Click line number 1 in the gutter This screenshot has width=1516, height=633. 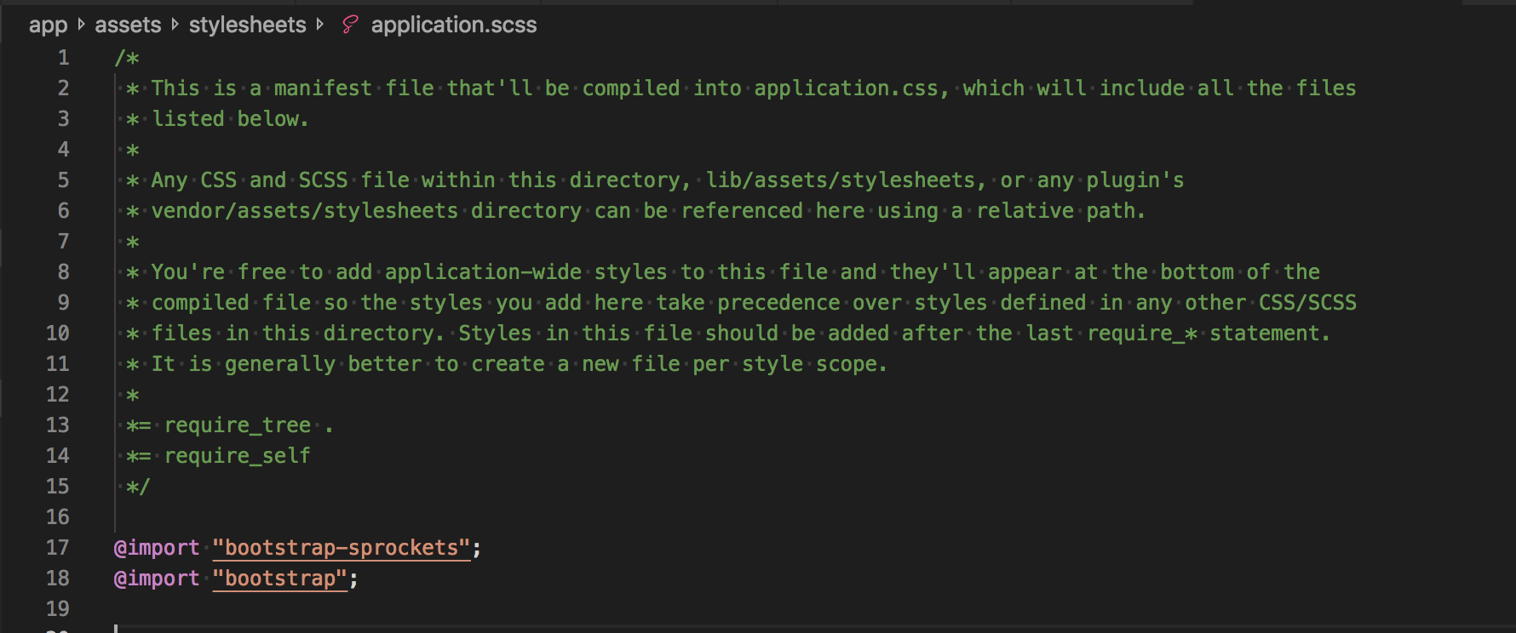point(63,58)
